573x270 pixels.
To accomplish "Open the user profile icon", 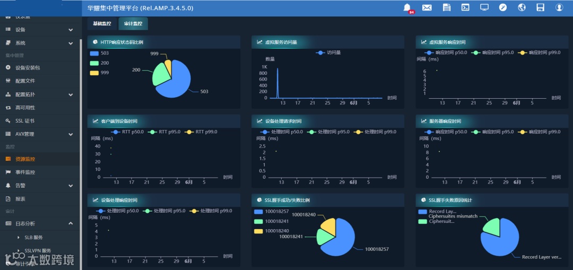I will coord(559,7).
